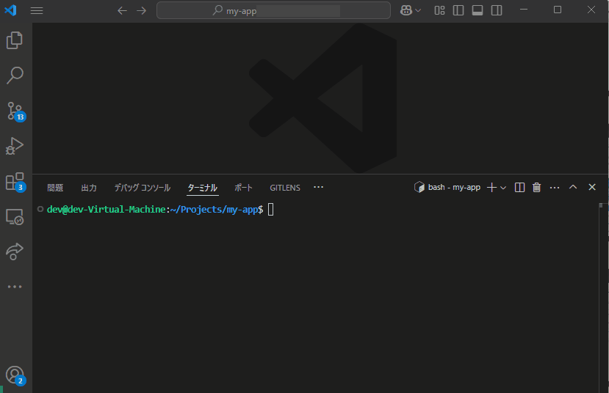Click the remote status bar indicator
Viewport: 609px width, 393px height.
pos(1,389)
